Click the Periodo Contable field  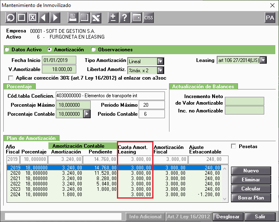(x=152, y=114)
